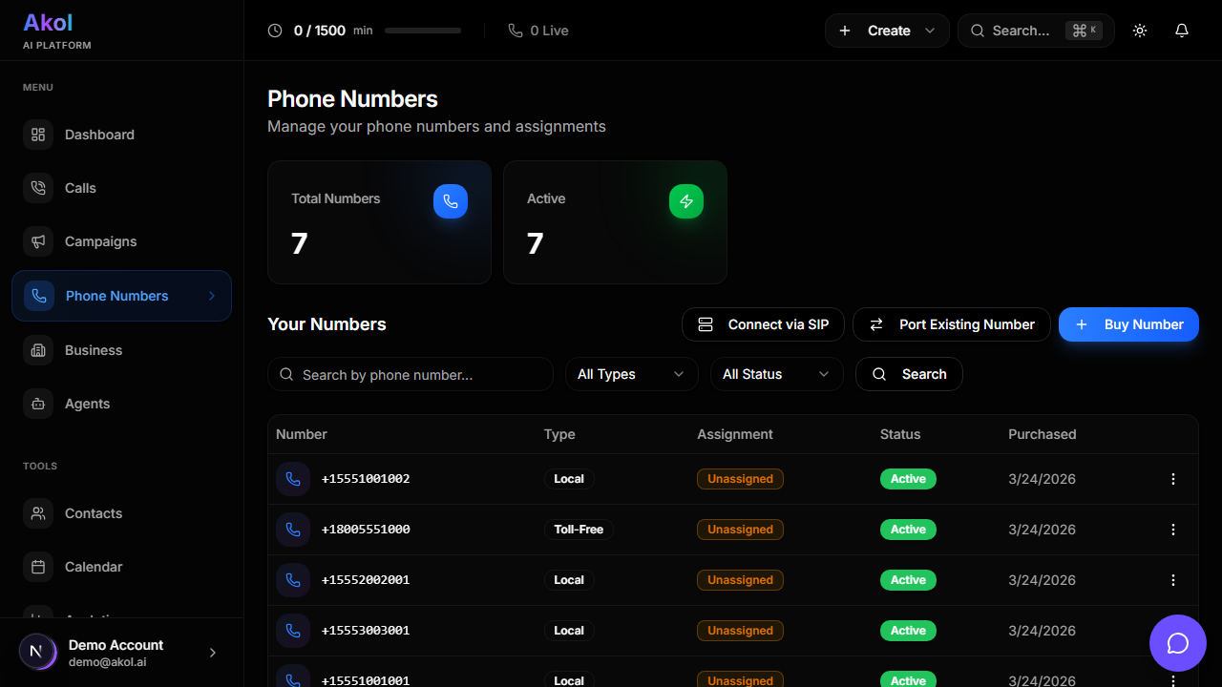Expand the All Status filter dropdown
Image resolution: width=1222 pixels, height=687 pixels.
click(x=776, y=374)
